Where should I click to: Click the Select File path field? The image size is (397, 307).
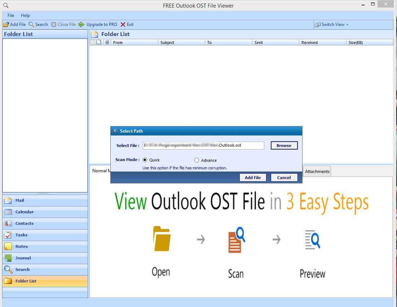coord(204,145)
